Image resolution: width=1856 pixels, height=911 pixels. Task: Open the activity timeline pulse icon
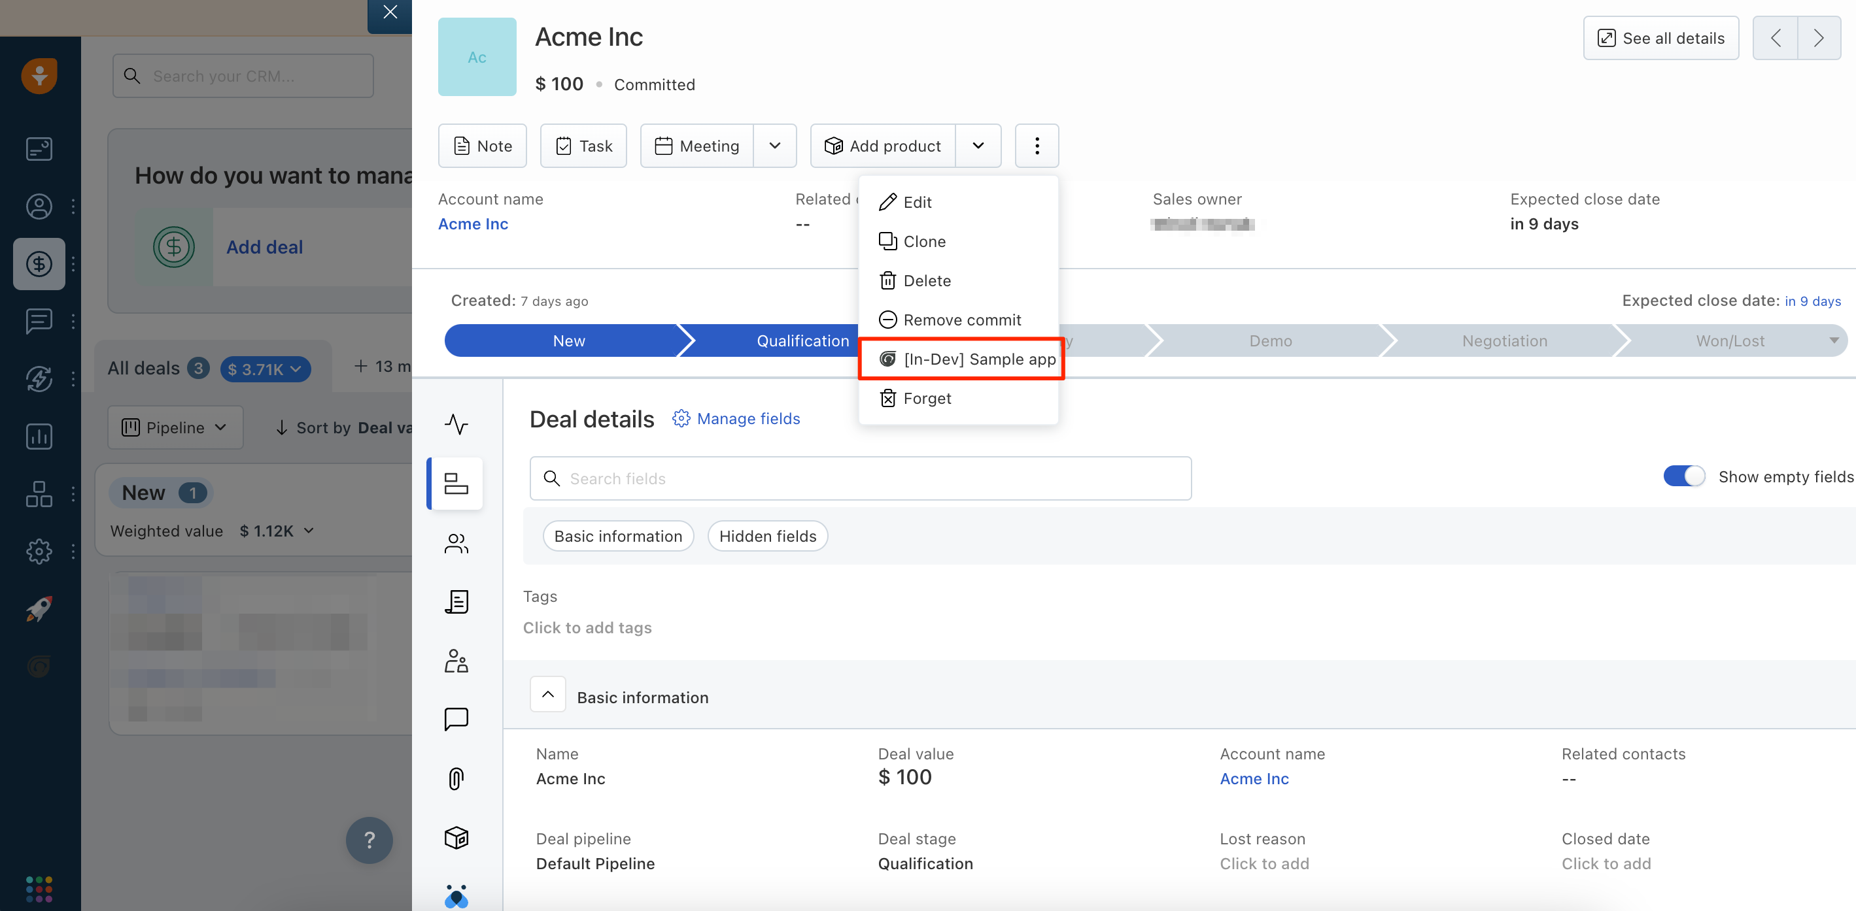[x=456, y=424]
